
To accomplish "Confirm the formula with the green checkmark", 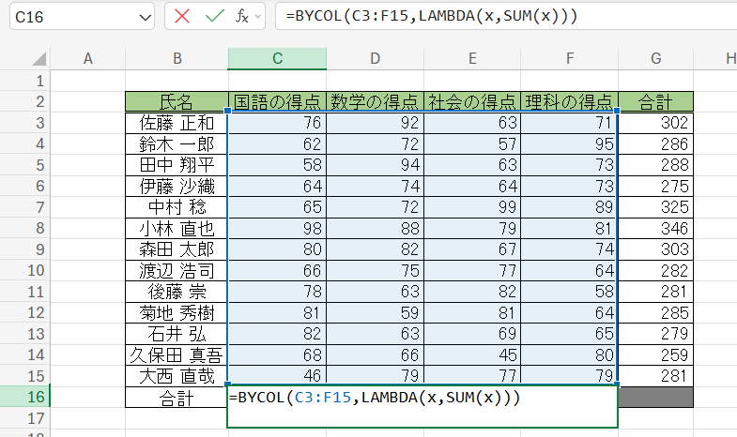I will click(215, 17).
